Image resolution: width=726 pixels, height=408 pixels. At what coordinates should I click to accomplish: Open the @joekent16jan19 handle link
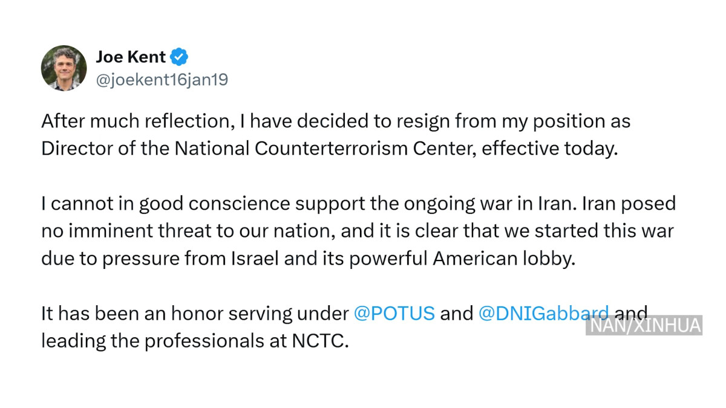162,79
